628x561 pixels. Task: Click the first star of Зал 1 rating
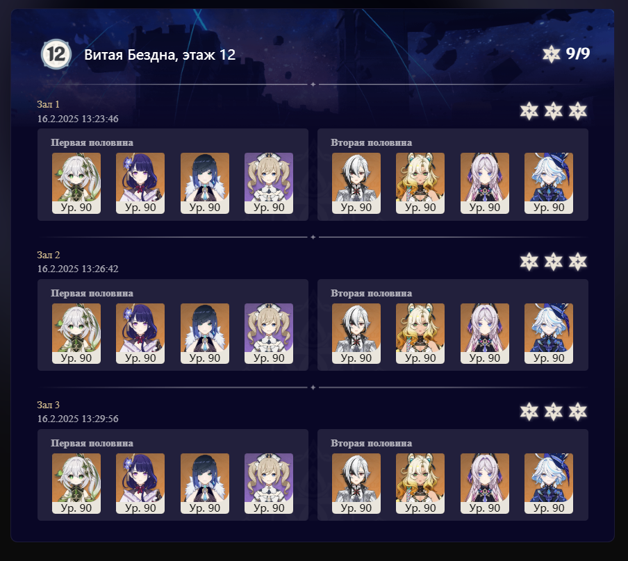(529, 111)
